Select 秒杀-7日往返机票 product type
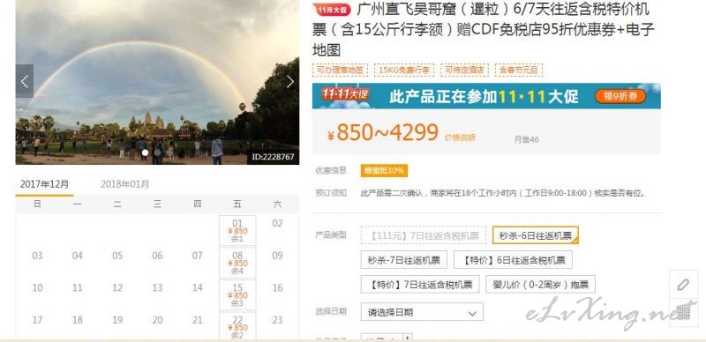Screen dimensions: 706x342 coord(404,260)
